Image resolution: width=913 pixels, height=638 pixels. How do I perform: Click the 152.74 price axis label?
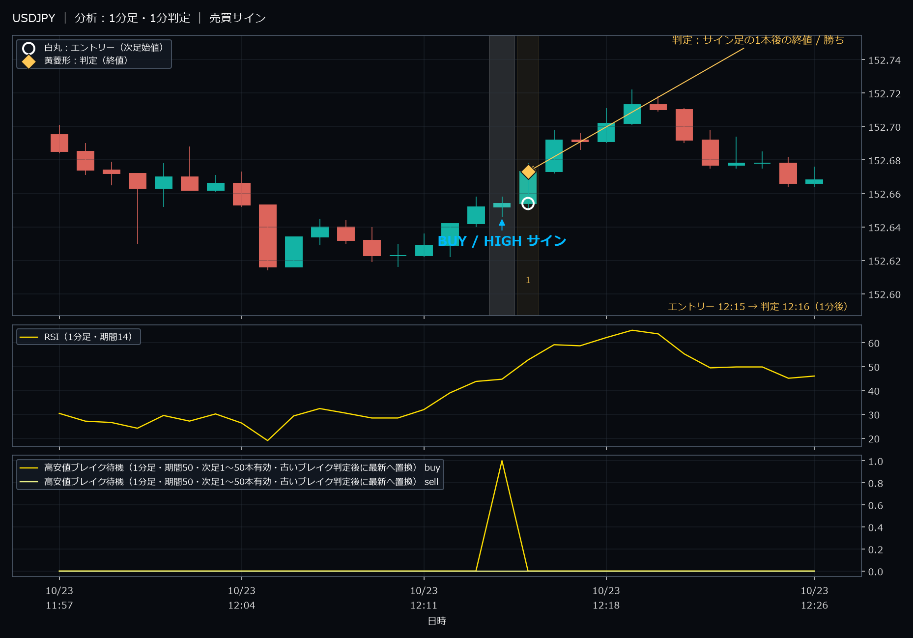pos(884,60)
